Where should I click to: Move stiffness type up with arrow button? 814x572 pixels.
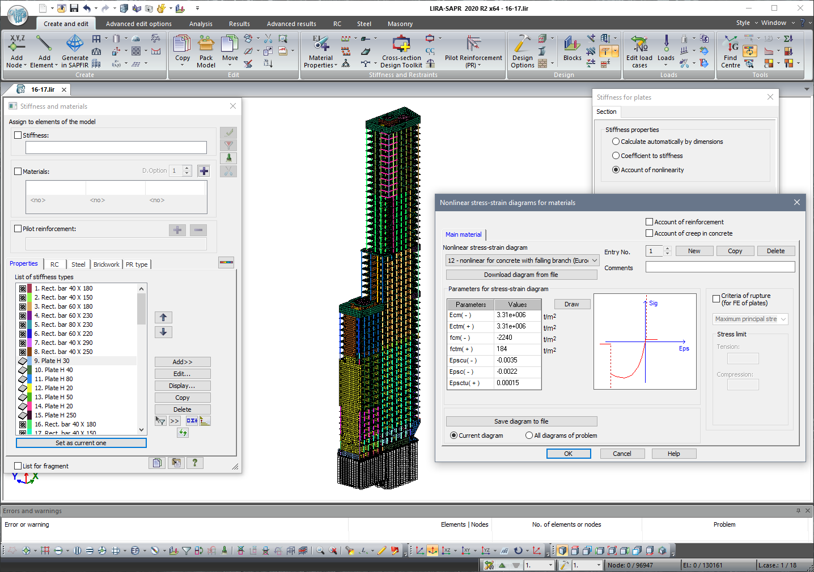click(163, 318)
